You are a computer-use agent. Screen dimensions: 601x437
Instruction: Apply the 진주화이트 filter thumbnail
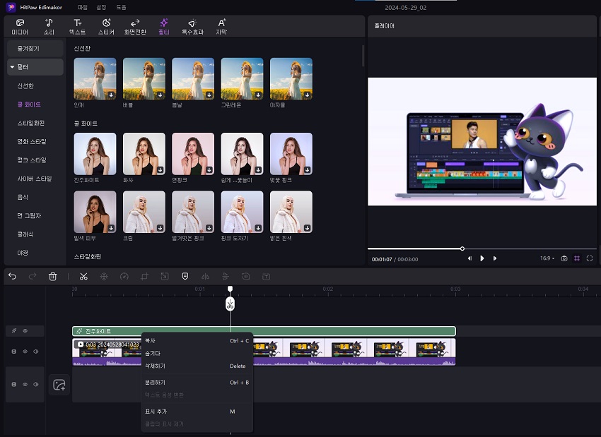click(x=95, y=154)
